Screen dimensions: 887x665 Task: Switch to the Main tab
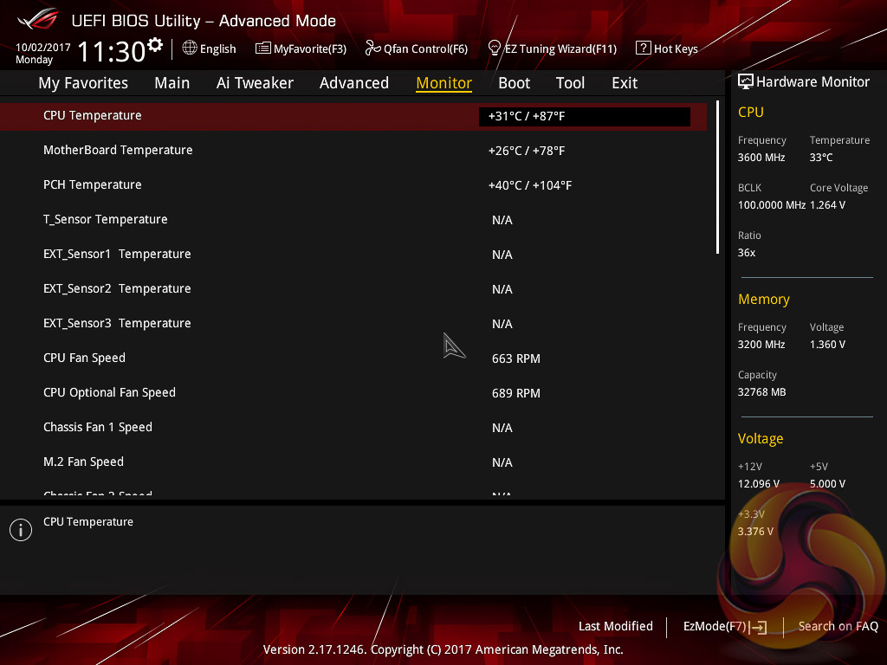pyautogui.click(x=172, y=83)
